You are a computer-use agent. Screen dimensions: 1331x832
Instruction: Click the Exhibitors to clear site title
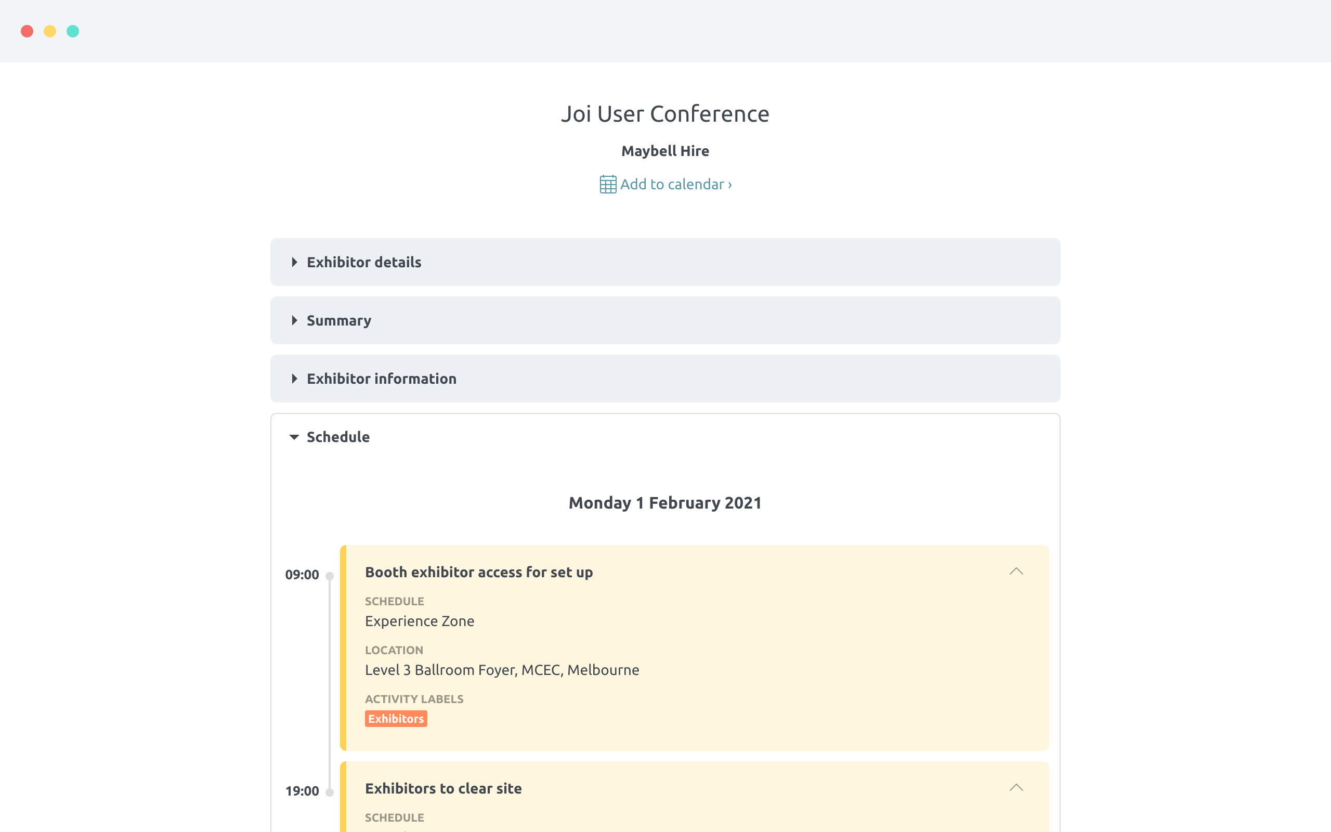tap(443, 788)
